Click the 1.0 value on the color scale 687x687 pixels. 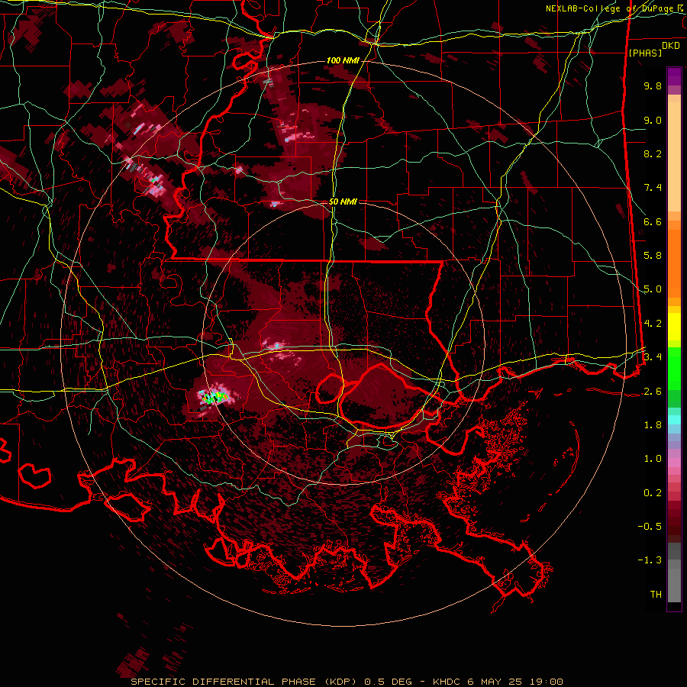pos(653,459)
